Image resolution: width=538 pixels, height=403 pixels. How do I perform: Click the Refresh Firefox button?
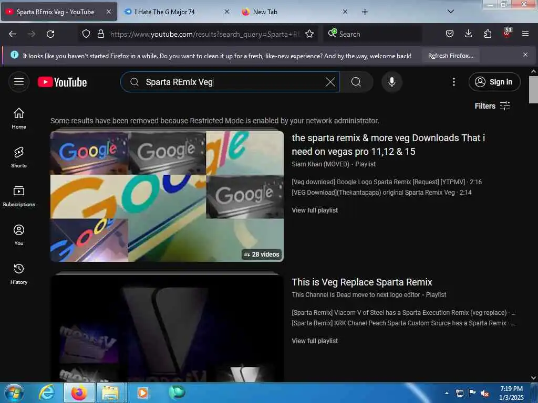point(450,56)
